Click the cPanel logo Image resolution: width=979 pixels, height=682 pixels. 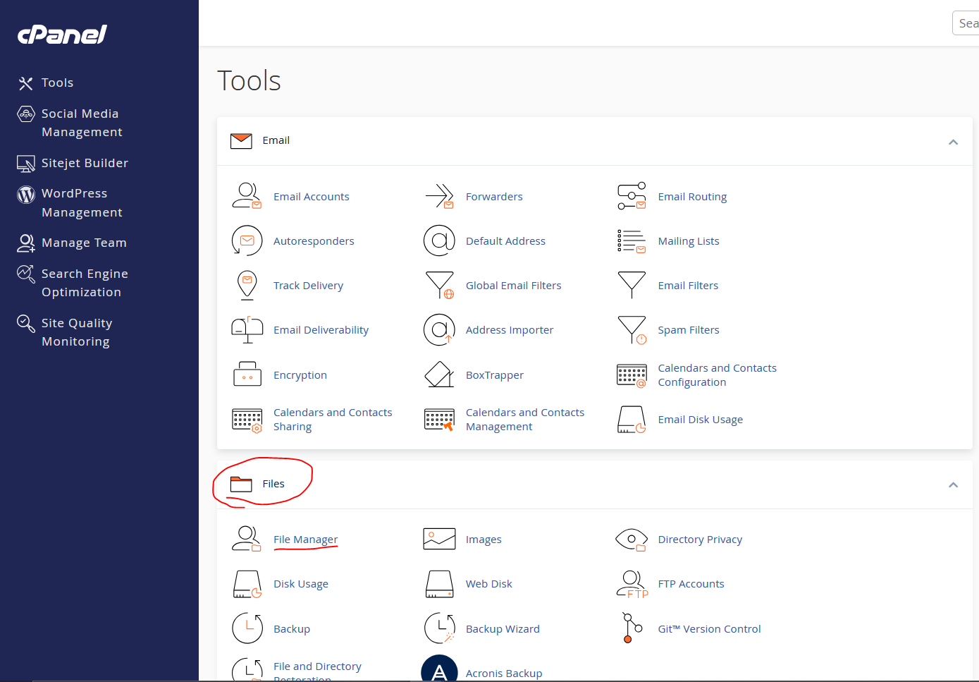pos(62,35)
